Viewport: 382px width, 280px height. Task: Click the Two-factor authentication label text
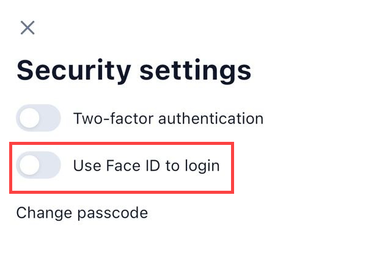point(168,118)
